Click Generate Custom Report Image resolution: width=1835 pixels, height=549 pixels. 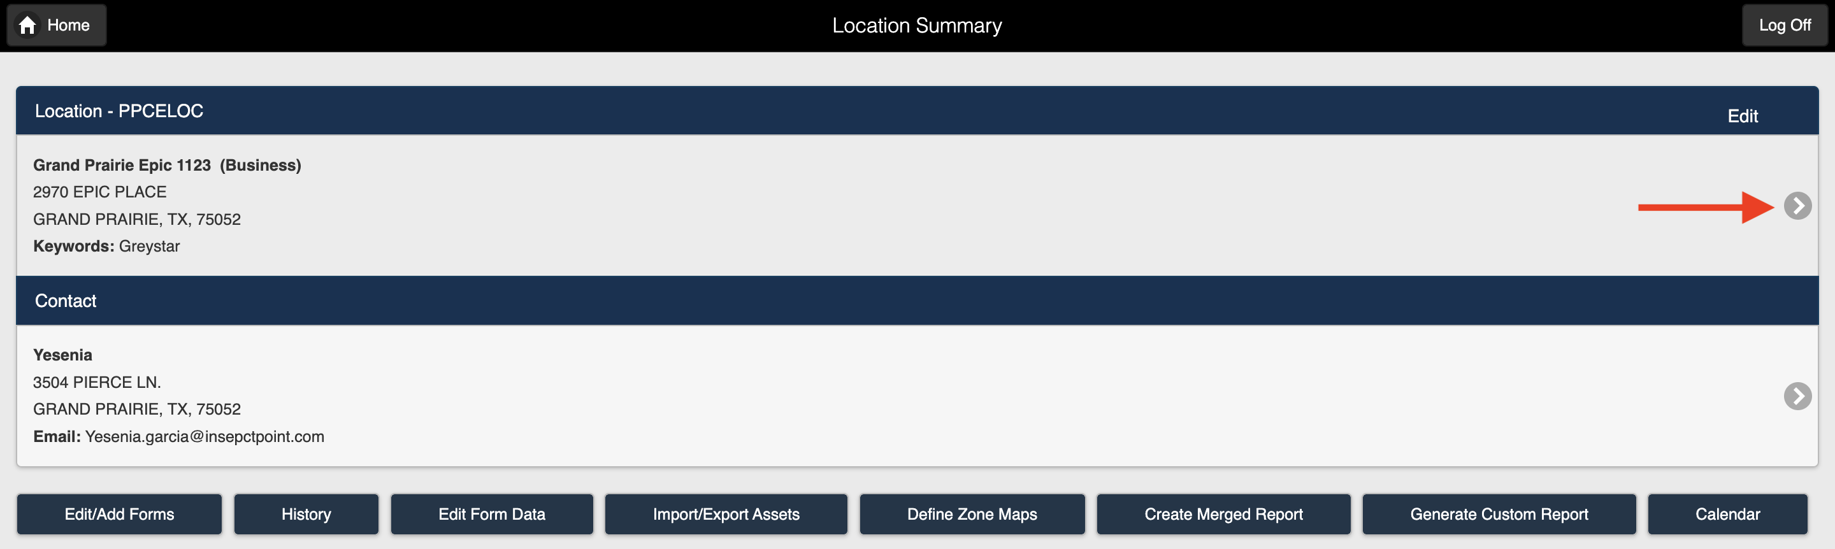pos(1499,514)
